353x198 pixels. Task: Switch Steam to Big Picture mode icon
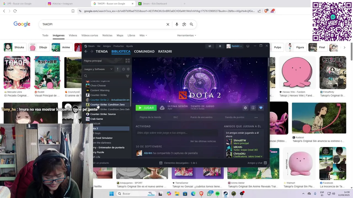pos(248,46)
